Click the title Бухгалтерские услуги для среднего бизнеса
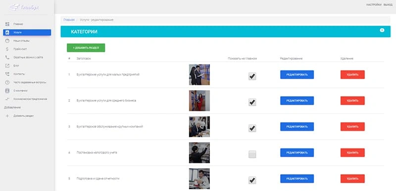 click(x=106, y=101)
